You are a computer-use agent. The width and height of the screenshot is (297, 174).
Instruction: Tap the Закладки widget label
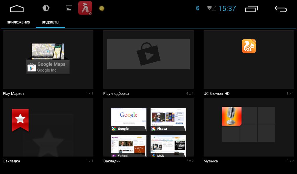112,161
